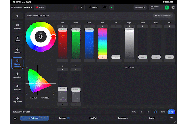Open the Looks section

click(x=17, y=39)
